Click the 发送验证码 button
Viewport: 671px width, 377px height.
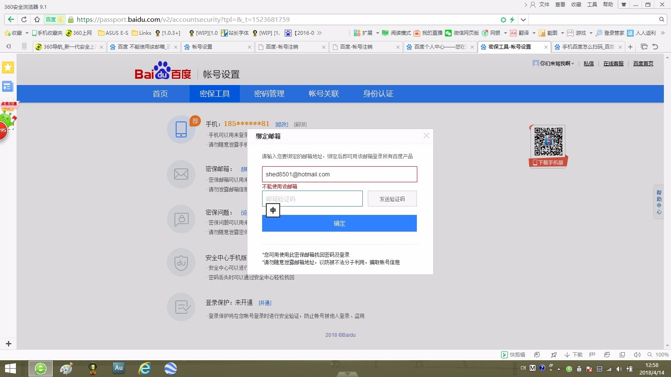point(392,199)
